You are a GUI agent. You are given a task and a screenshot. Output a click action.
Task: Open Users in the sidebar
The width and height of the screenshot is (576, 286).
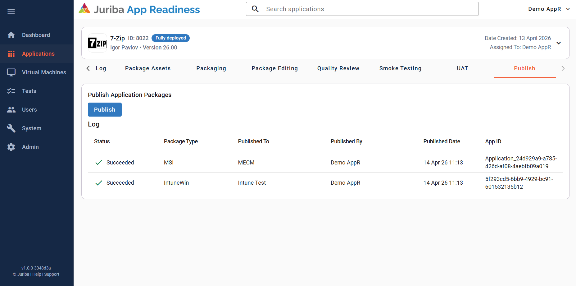coord(37,110)
